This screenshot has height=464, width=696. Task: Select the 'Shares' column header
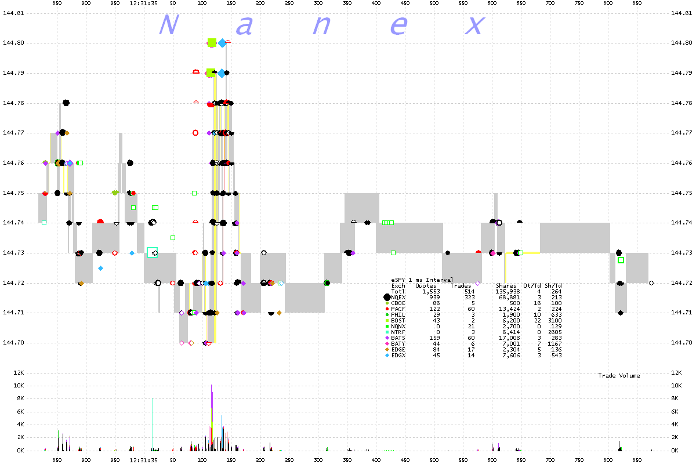(506, 286)
